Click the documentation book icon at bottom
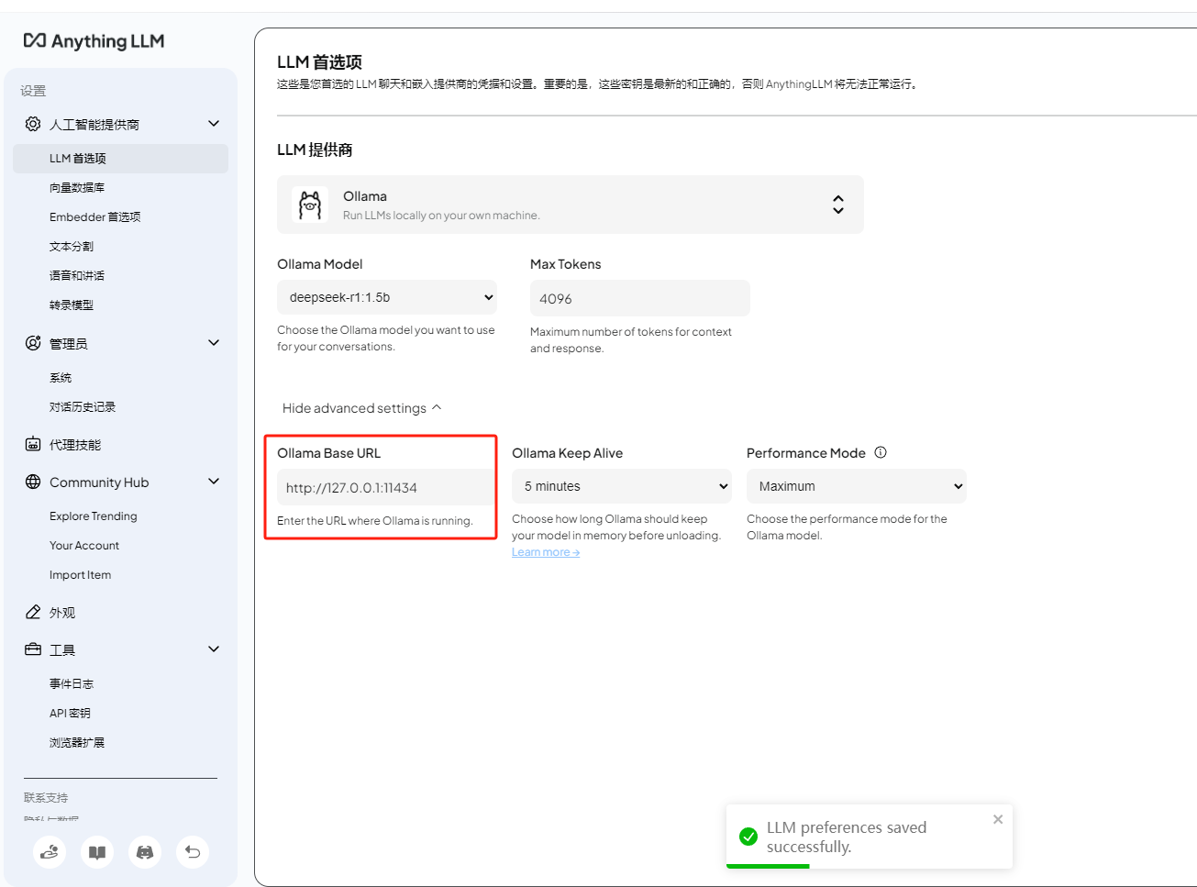 tap(97, 852)
